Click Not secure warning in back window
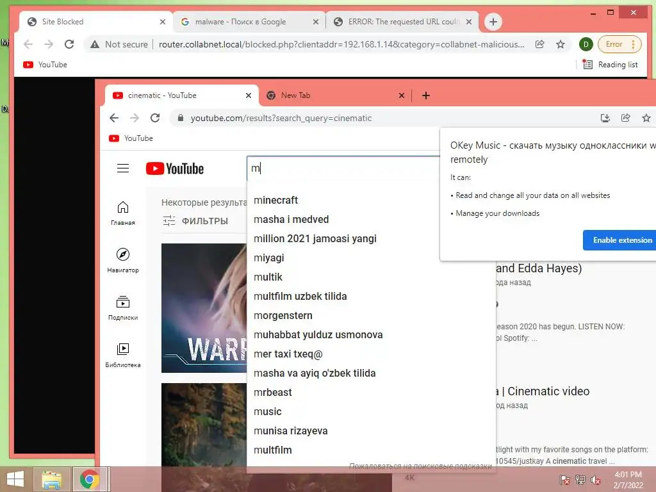Screen dimensions: 656x492 tap(119, 44)
